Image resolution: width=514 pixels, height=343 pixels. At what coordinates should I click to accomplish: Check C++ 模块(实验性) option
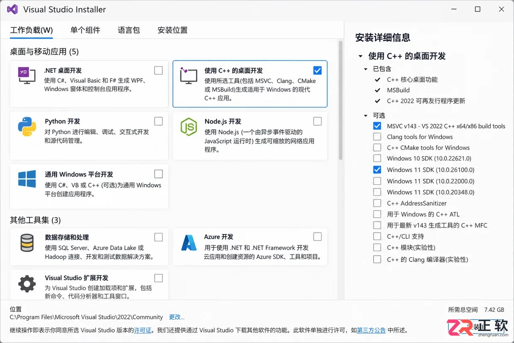point(377,247)
